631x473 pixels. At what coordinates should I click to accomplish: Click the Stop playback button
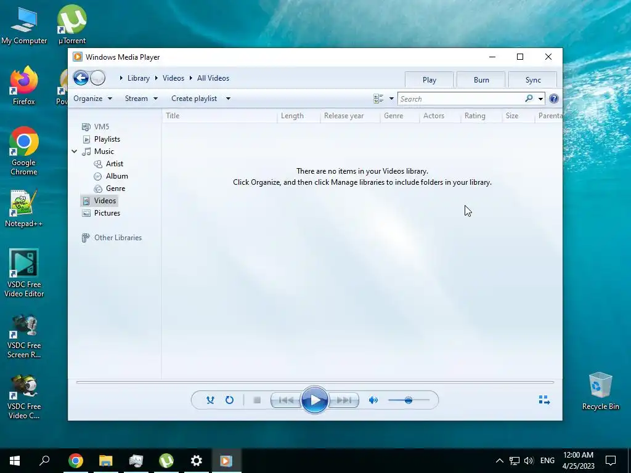pos(257,400)
